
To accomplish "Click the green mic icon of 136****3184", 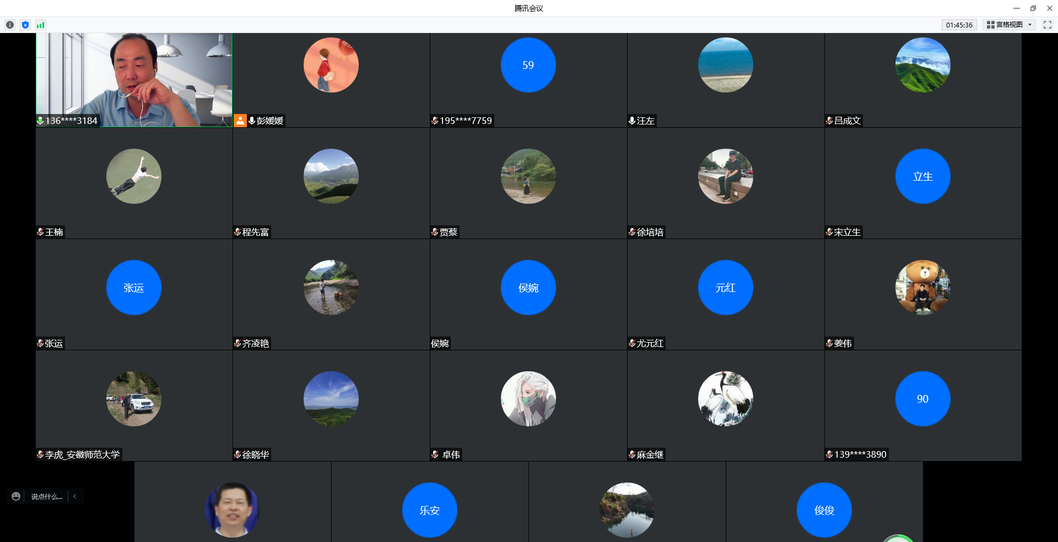I will click(40, 121).
